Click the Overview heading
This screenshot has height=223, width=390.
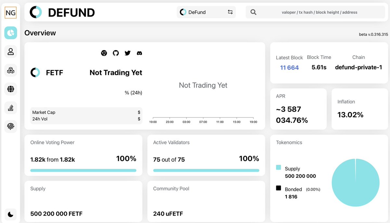pyautogui.click(x=40, y=33)
